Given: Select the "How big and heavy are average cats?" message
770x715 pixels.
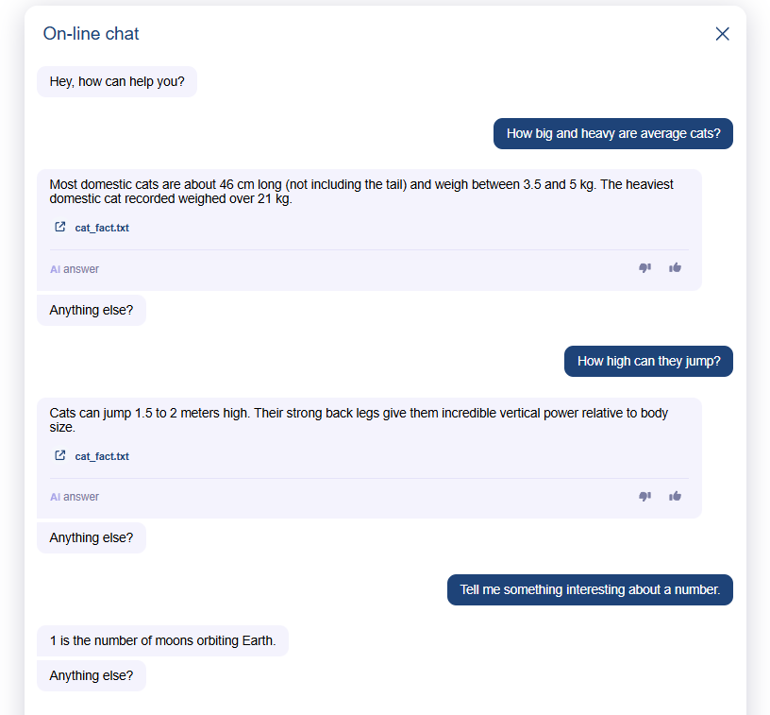Looking at the screenshot, I should click(x=613, y=133).
